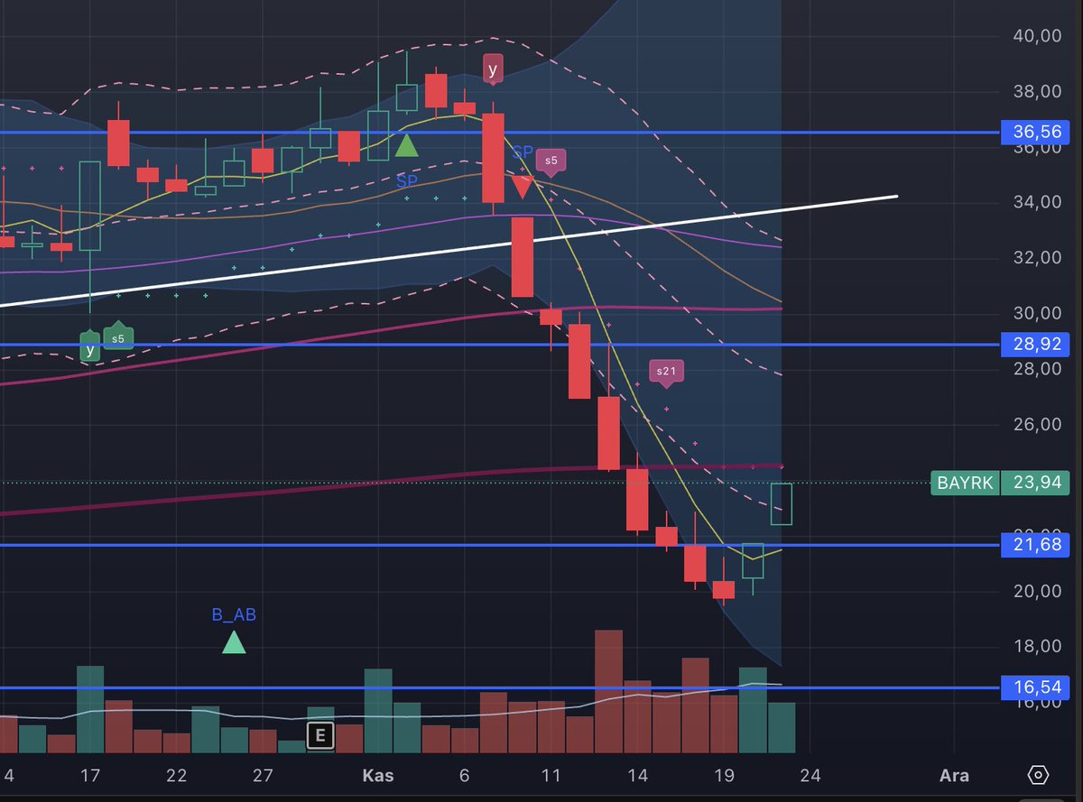Click the green triangle under B_AB

[x=234, y=642]
